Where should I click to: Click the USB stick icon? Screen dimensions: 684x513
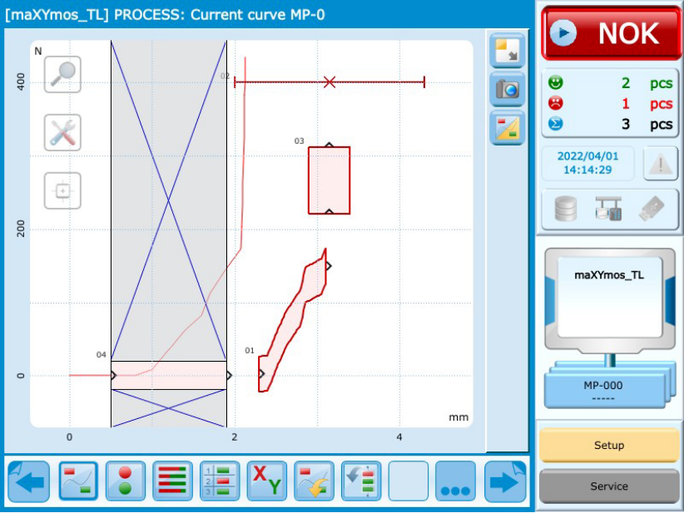click(x=652, y=209)
